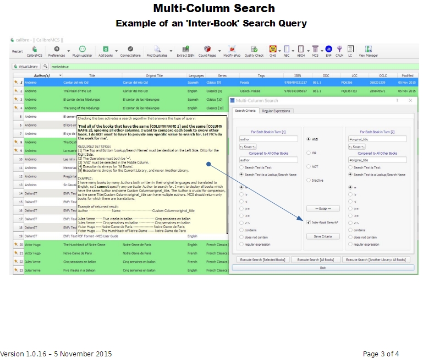423x358 pixels.
Task: Select 'does not contain' in right column
Action: [350, 237]
